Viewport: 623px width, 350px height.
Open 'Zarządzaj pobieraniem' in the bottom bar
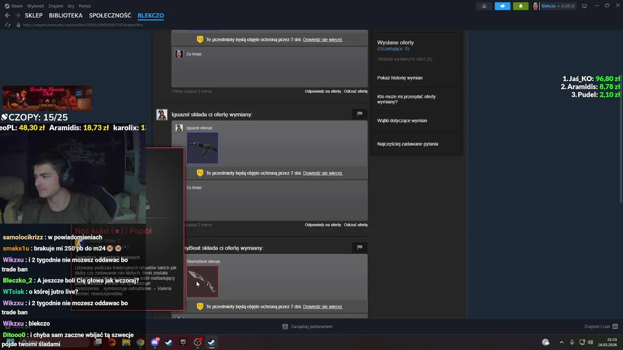(307, 327)
